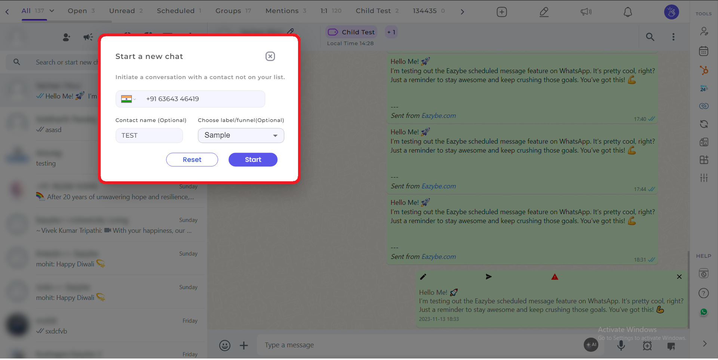
Task: Open the Sample label/funnel dropdown
Action: (241, 135)
